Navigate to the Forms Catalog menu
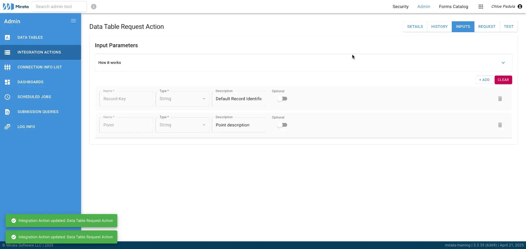526x249 pixels. (x=453, y=7)
